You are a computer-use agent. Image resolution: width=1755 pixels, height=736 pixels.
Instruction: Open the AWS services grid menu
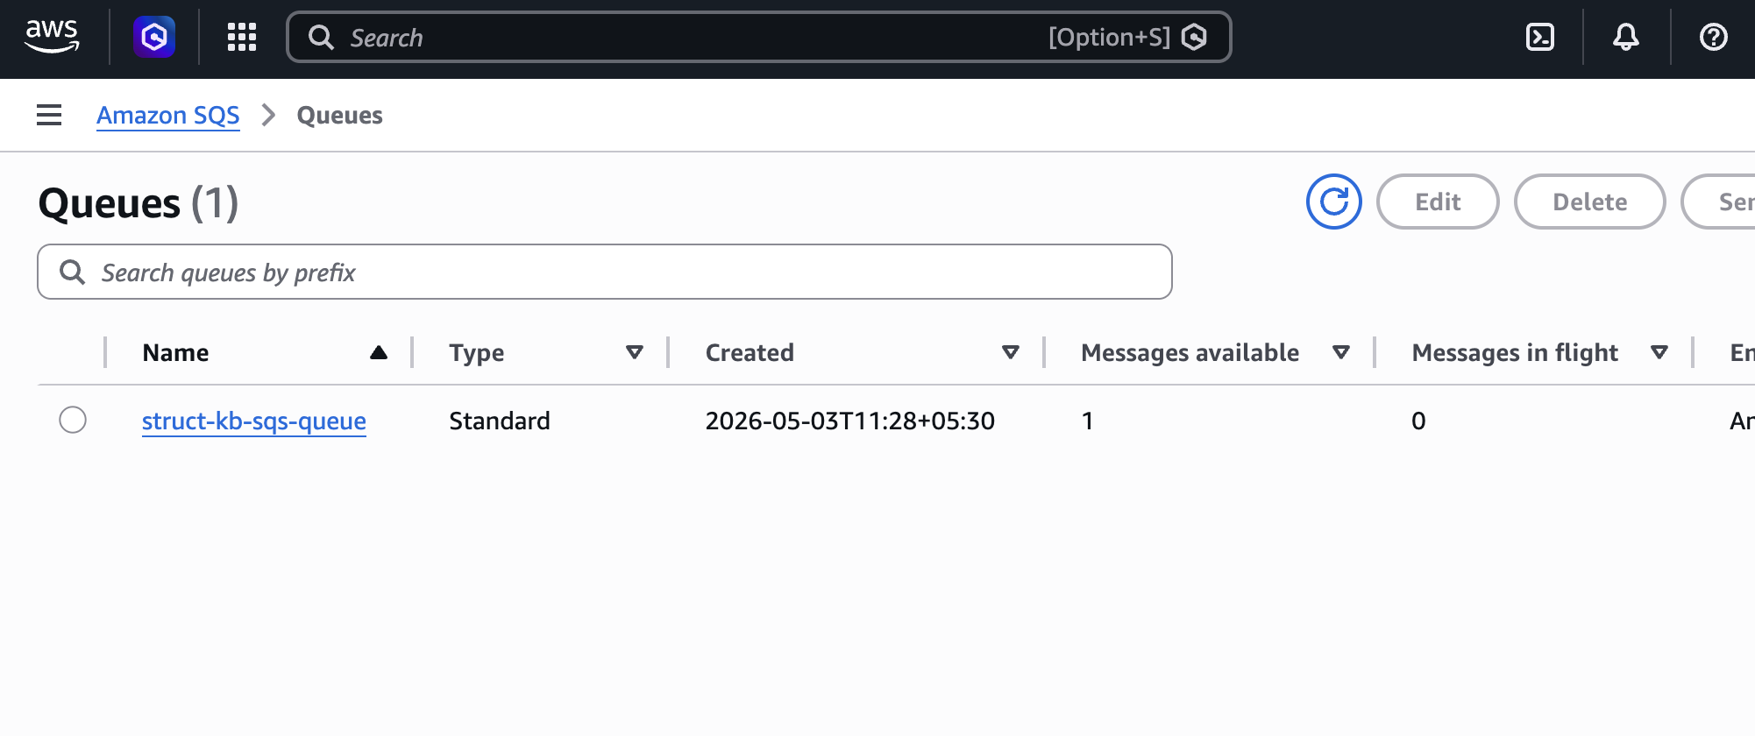242,37
